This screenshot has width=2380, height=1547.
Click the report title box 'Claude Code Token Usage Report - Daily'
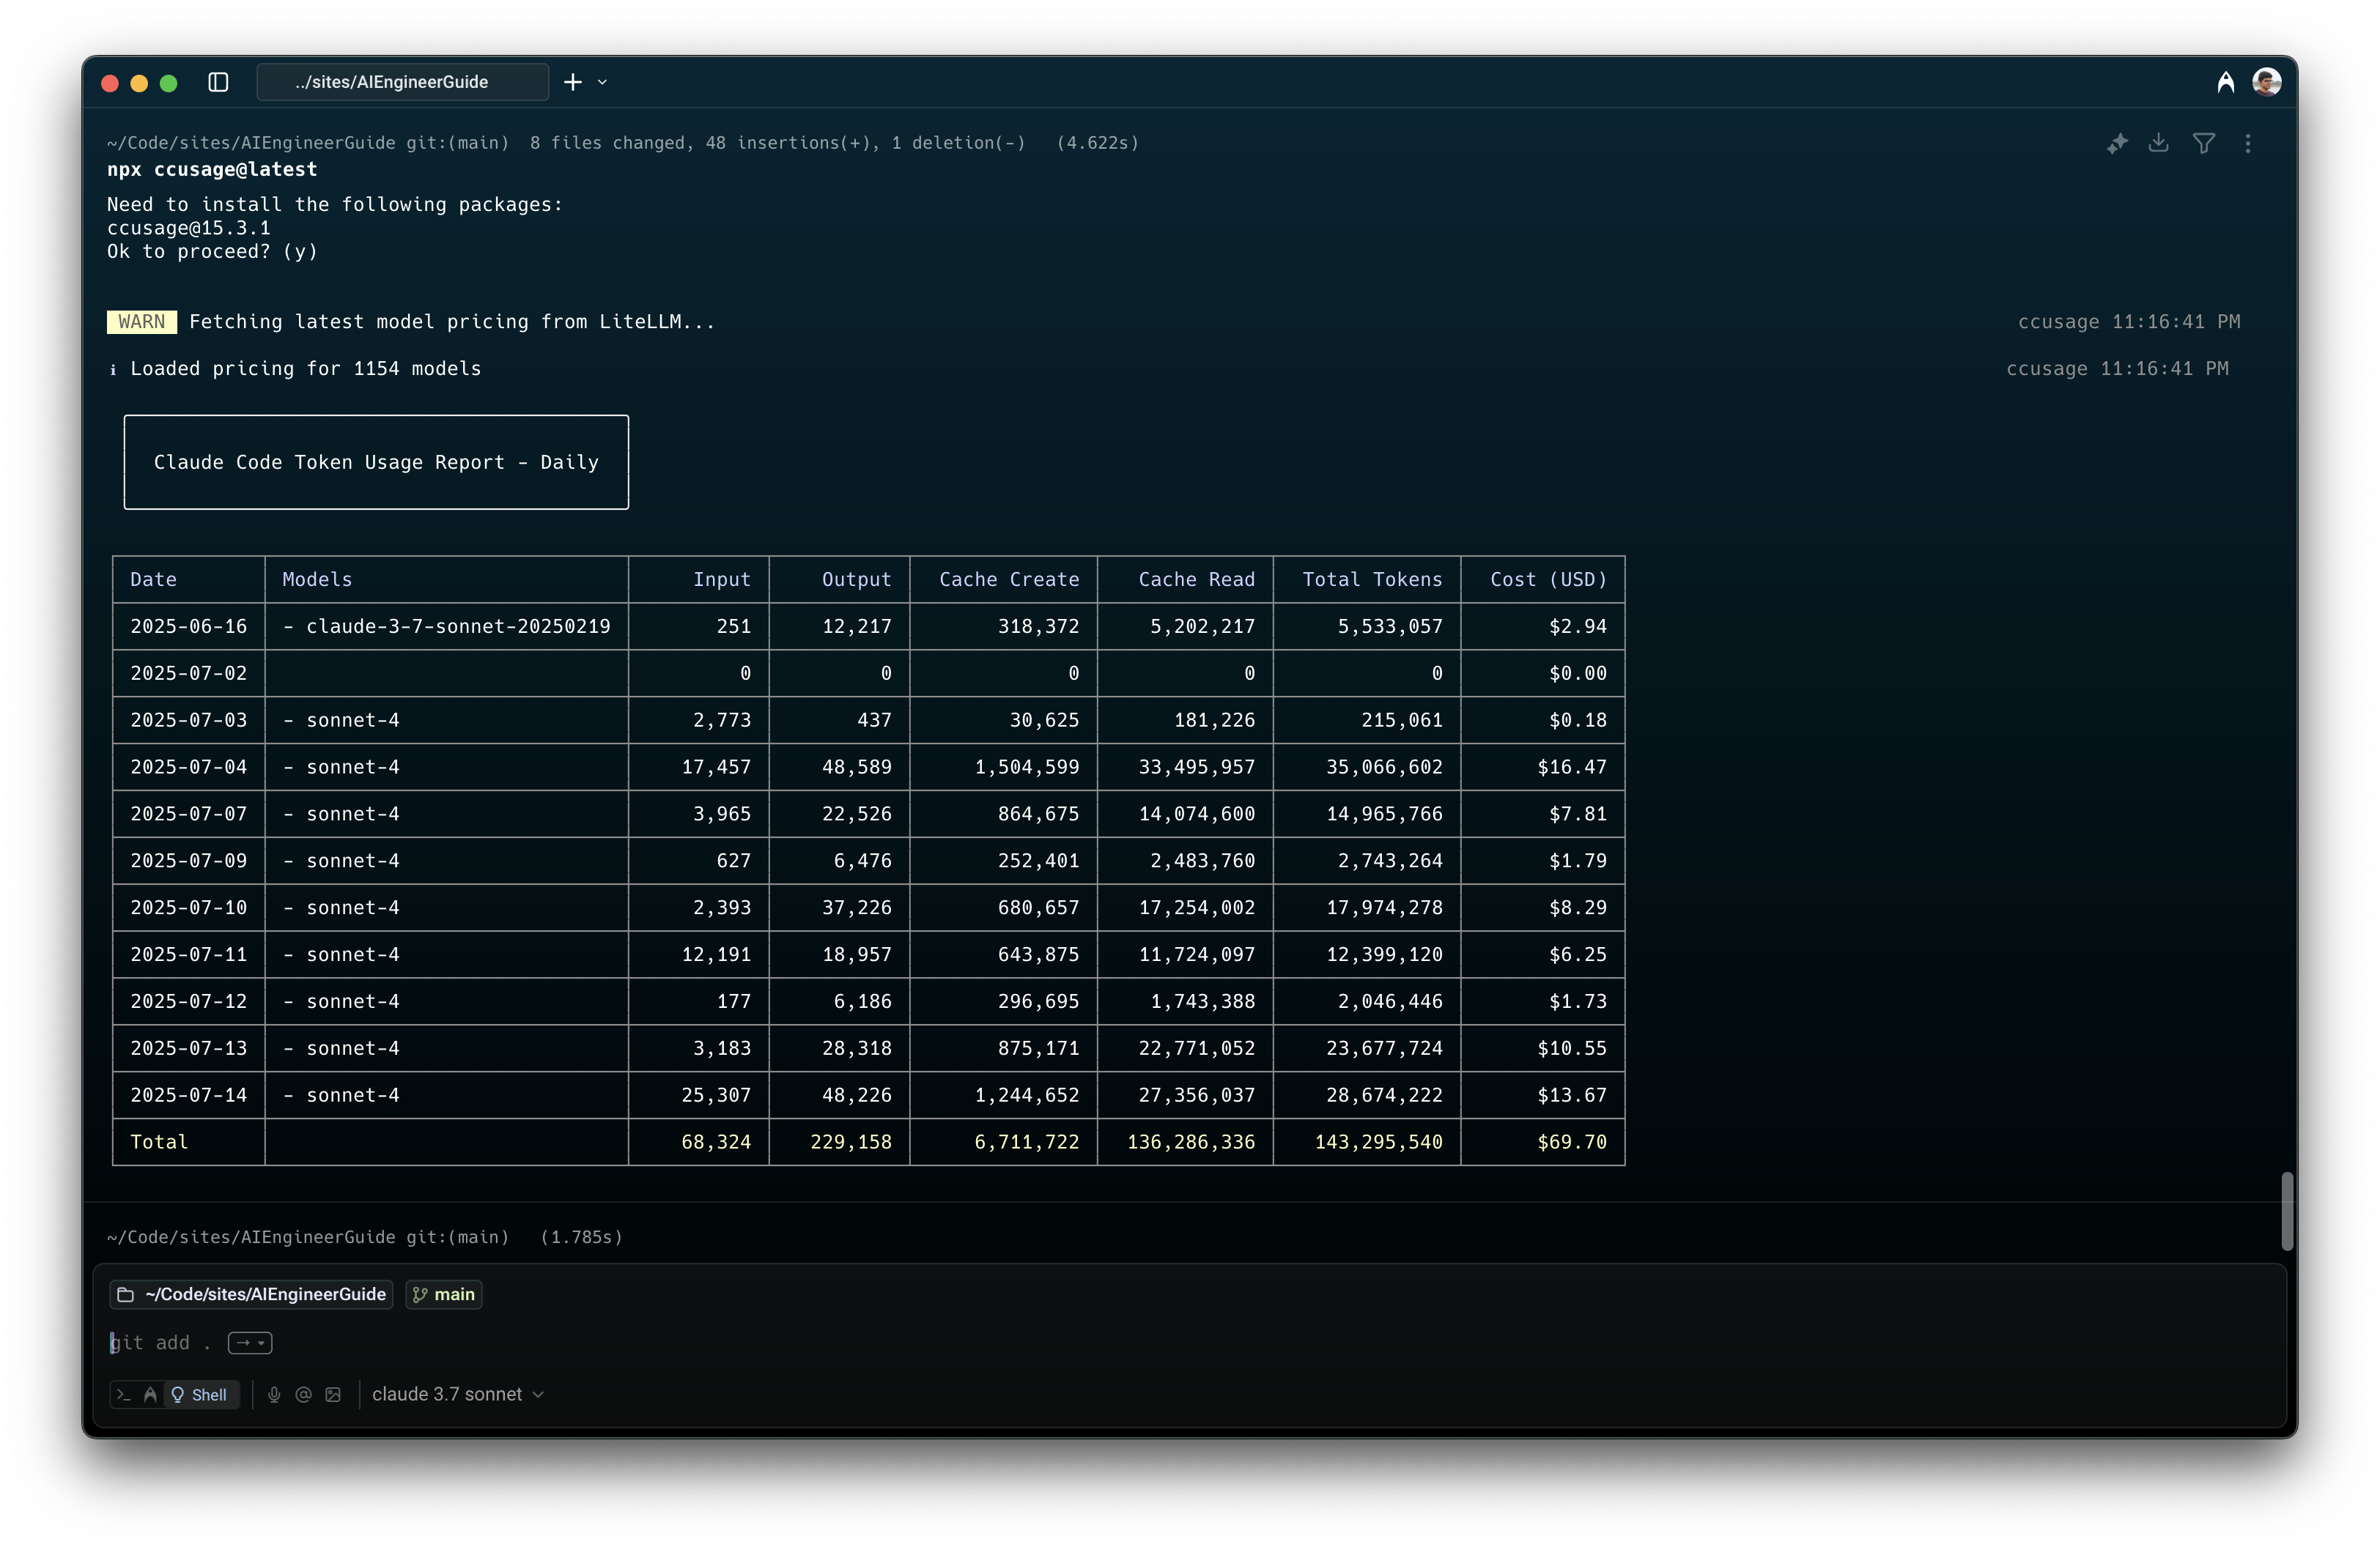point(376,461)
